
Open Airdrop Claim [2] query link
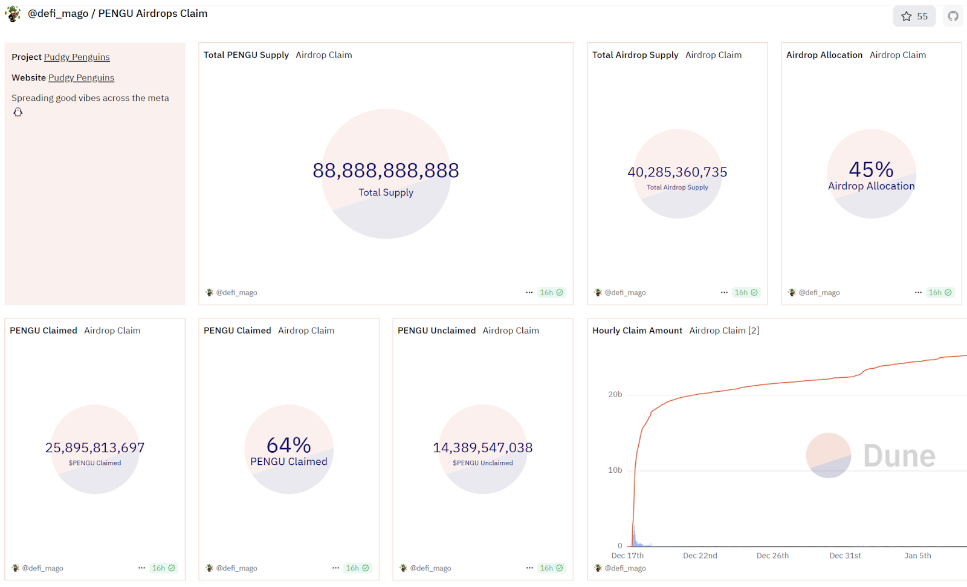pos(724,331)
